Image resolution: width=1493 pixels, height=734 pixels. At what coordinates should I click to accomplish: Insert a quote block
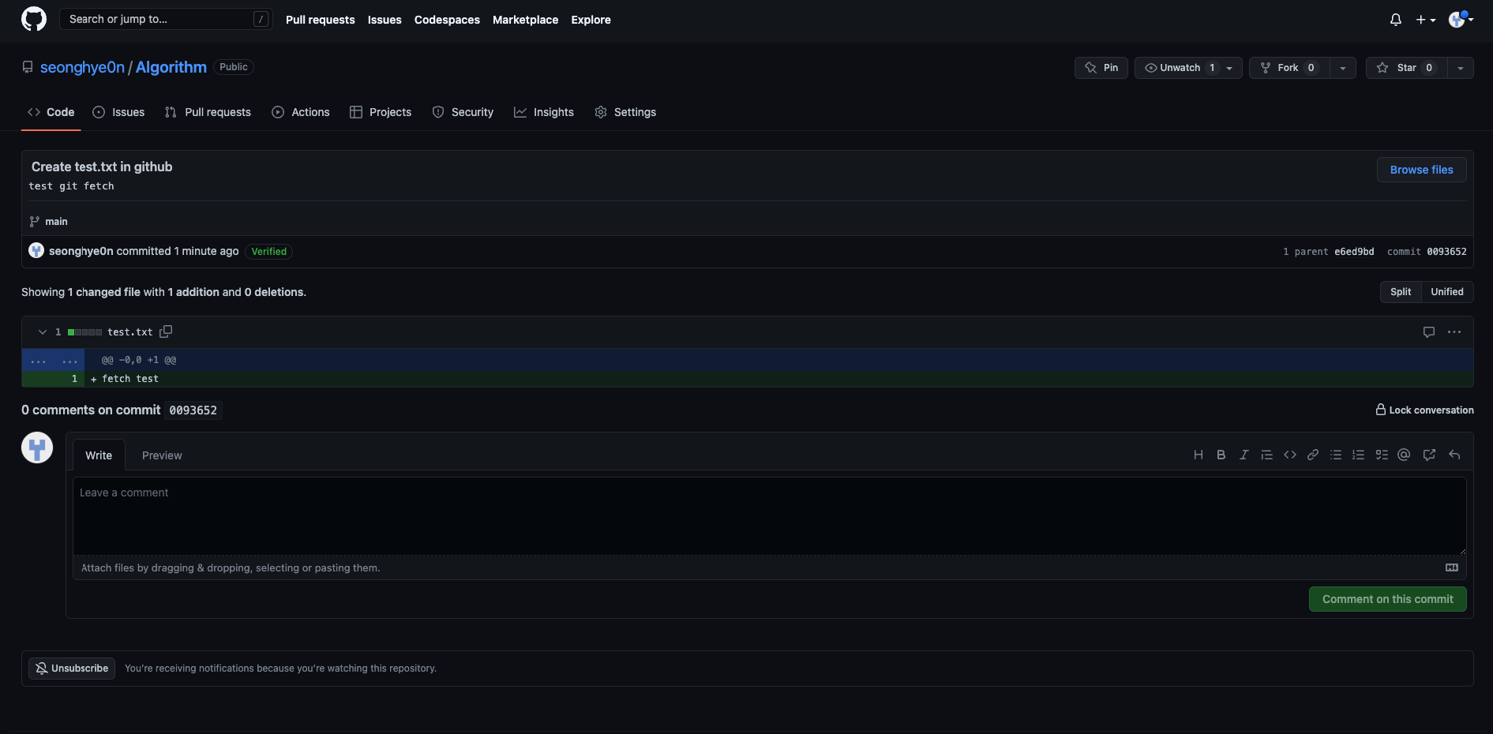pyautogui.click(x=1267, y=455)
